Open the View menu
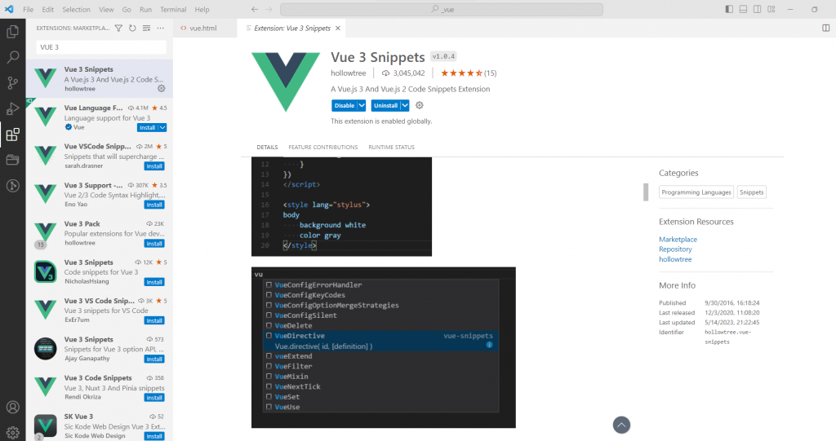The width and height of the screenshot is (836, 441). pyautogui.click(x=106, y=10)
